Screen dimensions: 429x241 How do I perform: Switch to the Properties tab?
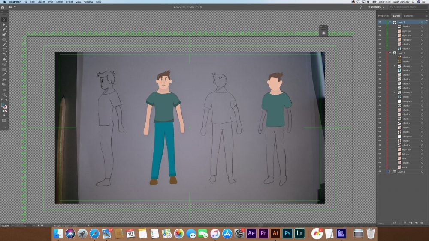[x=384, y=16]
